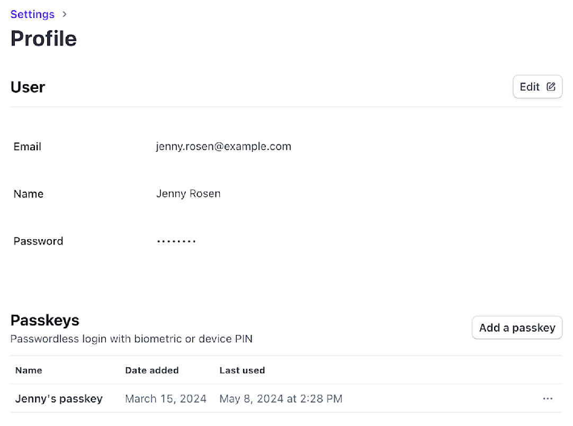The height and width of the screenshot is (426, 573).
Task: Open the Settings breadcrumb link
Action: pos(32,14)
